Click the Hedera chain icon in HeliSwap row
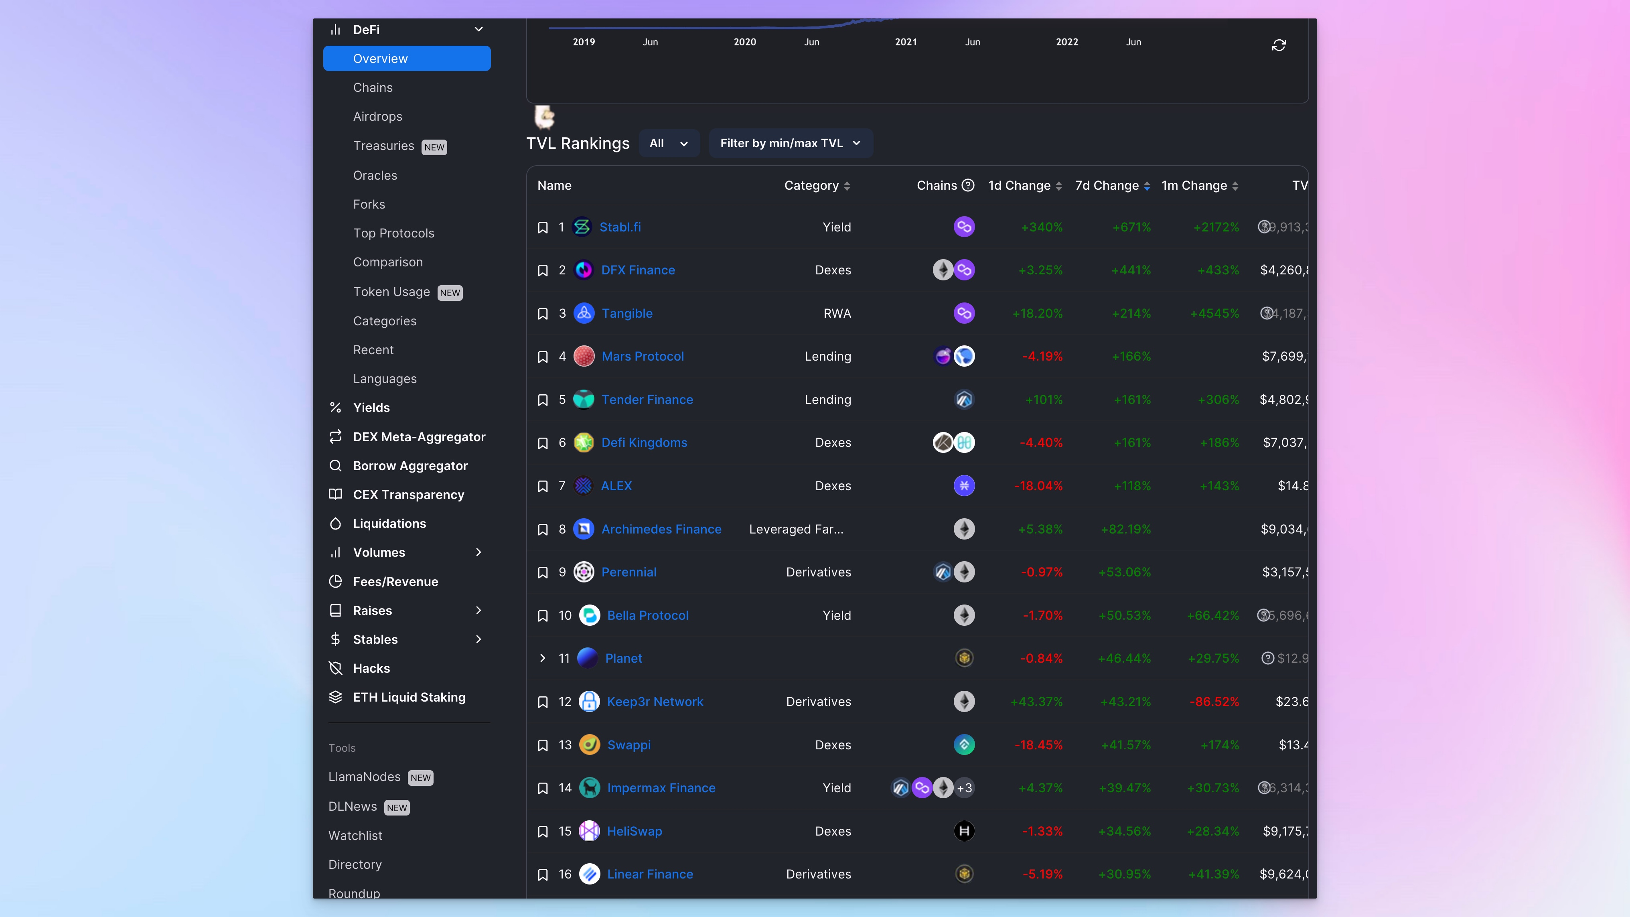 [964, 831]
